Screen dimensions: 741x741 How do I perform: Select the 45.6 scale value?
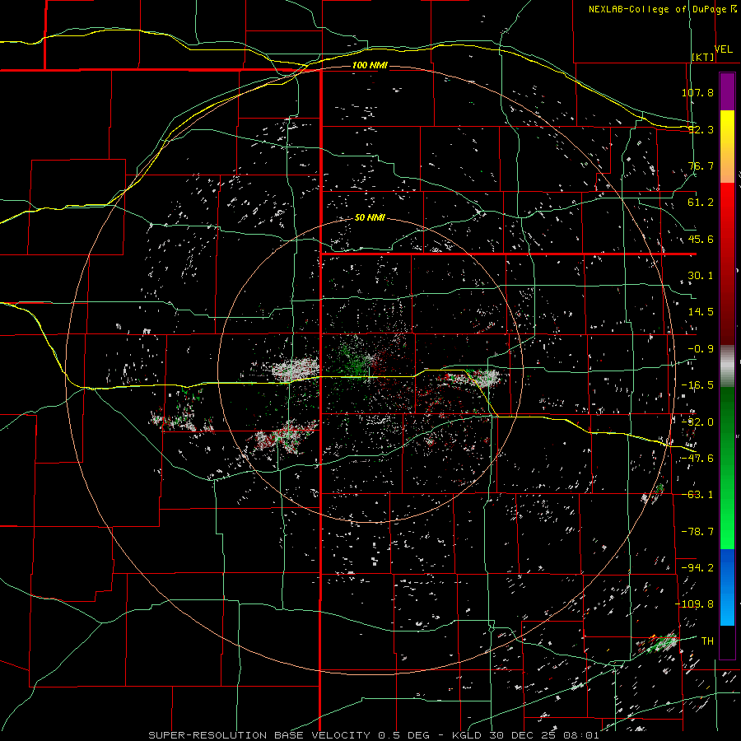point(701,239)
